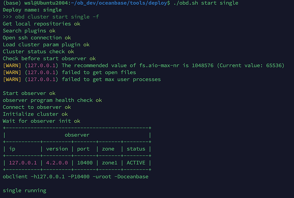Click the recommended value 1048576

[x=202, y=65]
